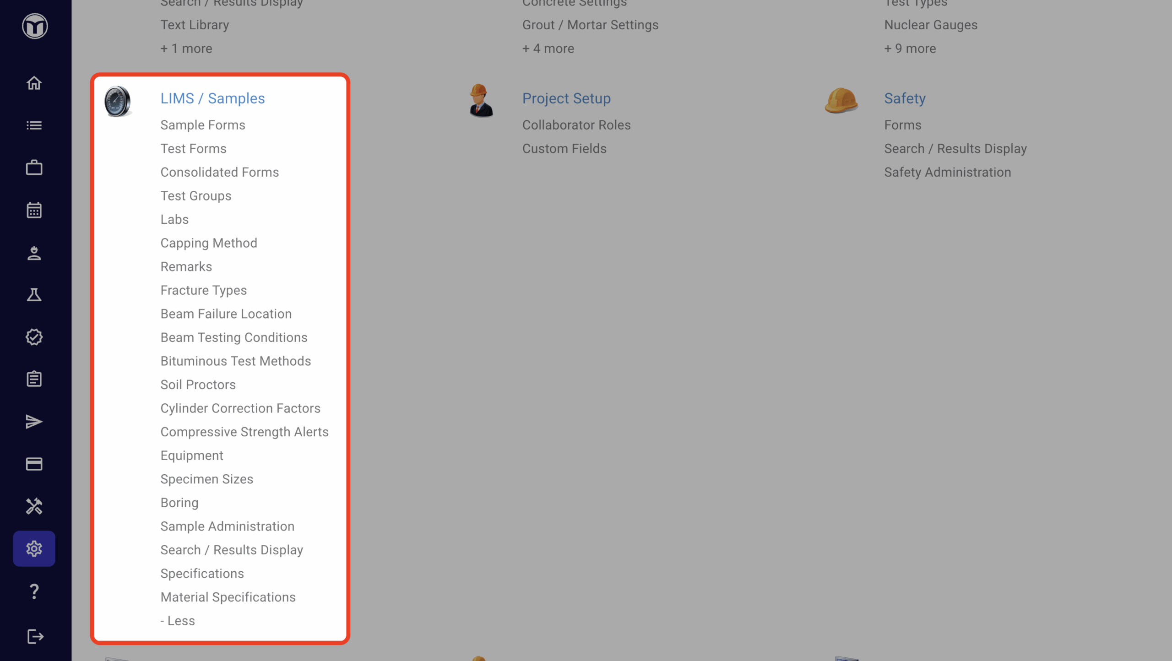Click the home icon in sidebar
The height and width of the screenshot is (661, 1172).
point(34,83)
